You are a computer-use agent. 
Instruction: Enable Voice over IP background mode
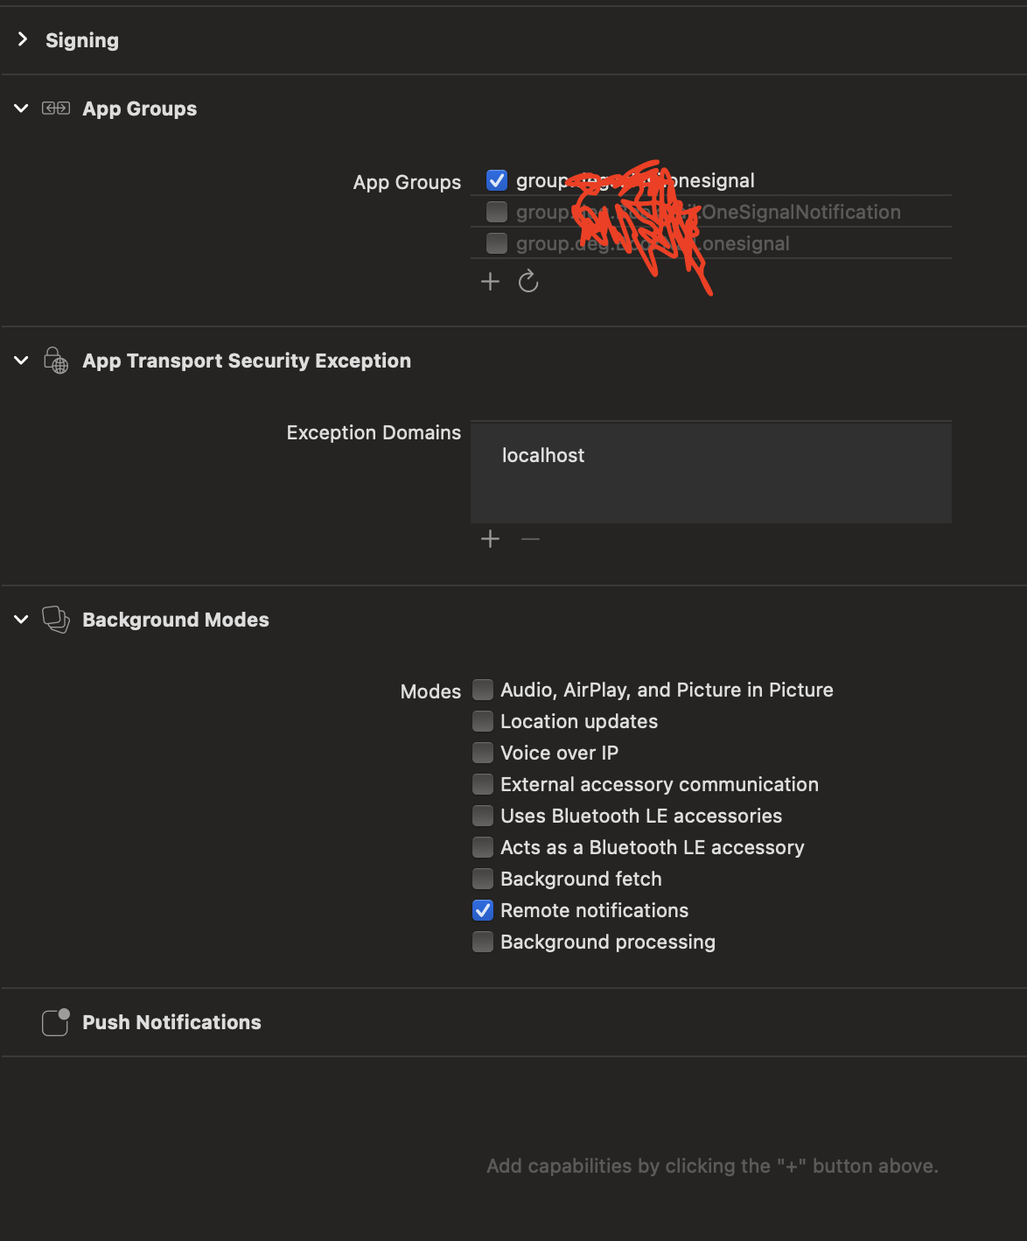483,753
